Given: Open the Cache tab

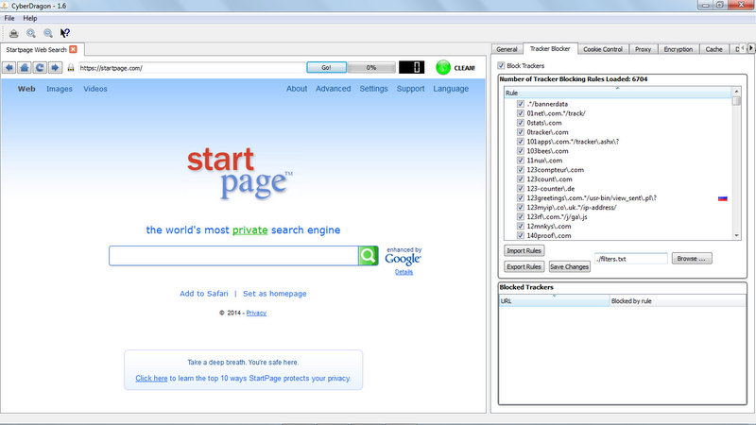Looking at the screenshot, I should [713, 49].
